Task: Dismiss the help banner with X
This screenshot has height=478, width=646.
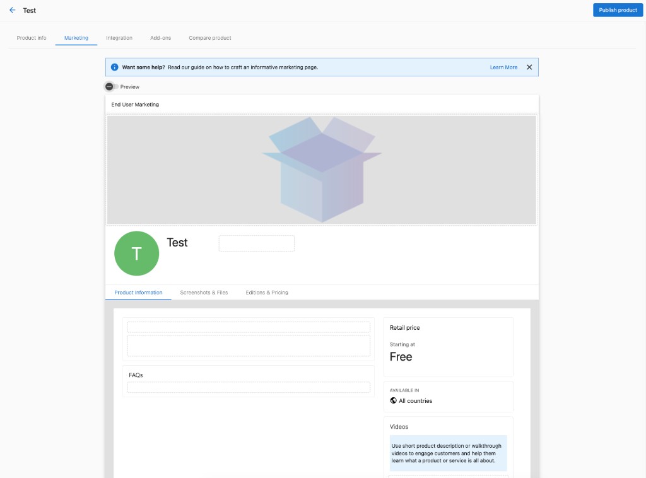Action: pyautogui.click(x=529, y=67)
